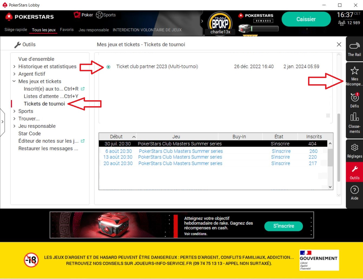363x279 pixels.
Task: Select Listes d'attente tree item
Action: [x=51, y=96]
